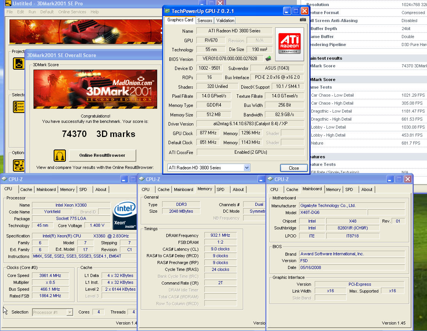This screenshot has width=427, height=331.
Task: Click the 3DMark Options computer icon
Action: (19, 165)
